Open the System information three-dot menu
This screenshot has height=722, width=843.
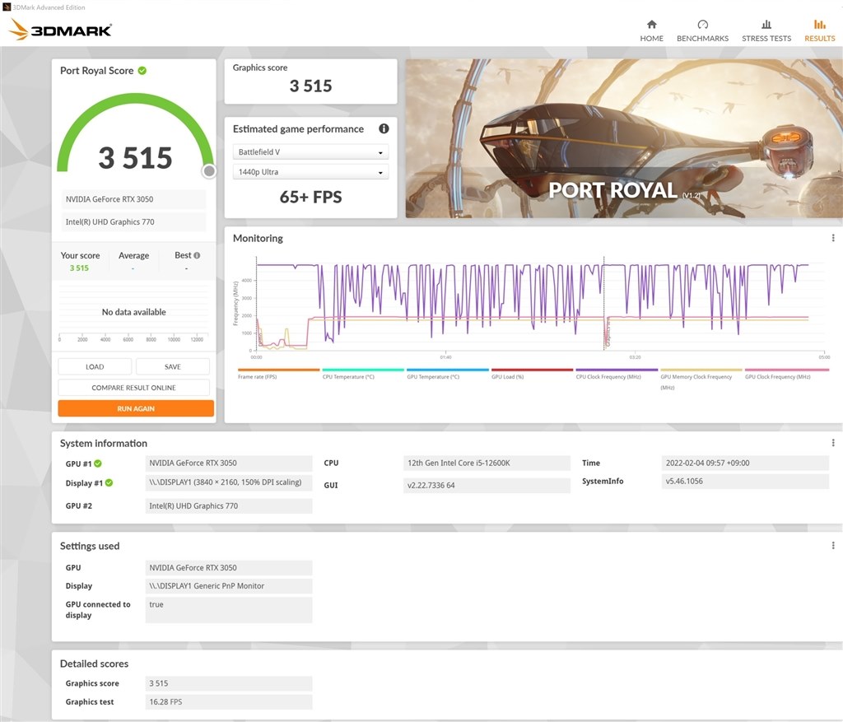pos(833,442)
